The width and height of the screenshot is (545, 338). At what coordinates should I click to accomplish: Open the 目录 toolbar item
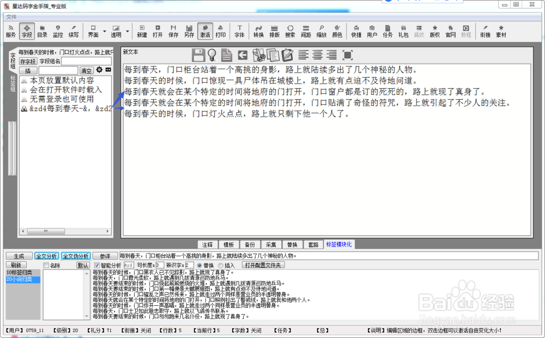point(43,31)
